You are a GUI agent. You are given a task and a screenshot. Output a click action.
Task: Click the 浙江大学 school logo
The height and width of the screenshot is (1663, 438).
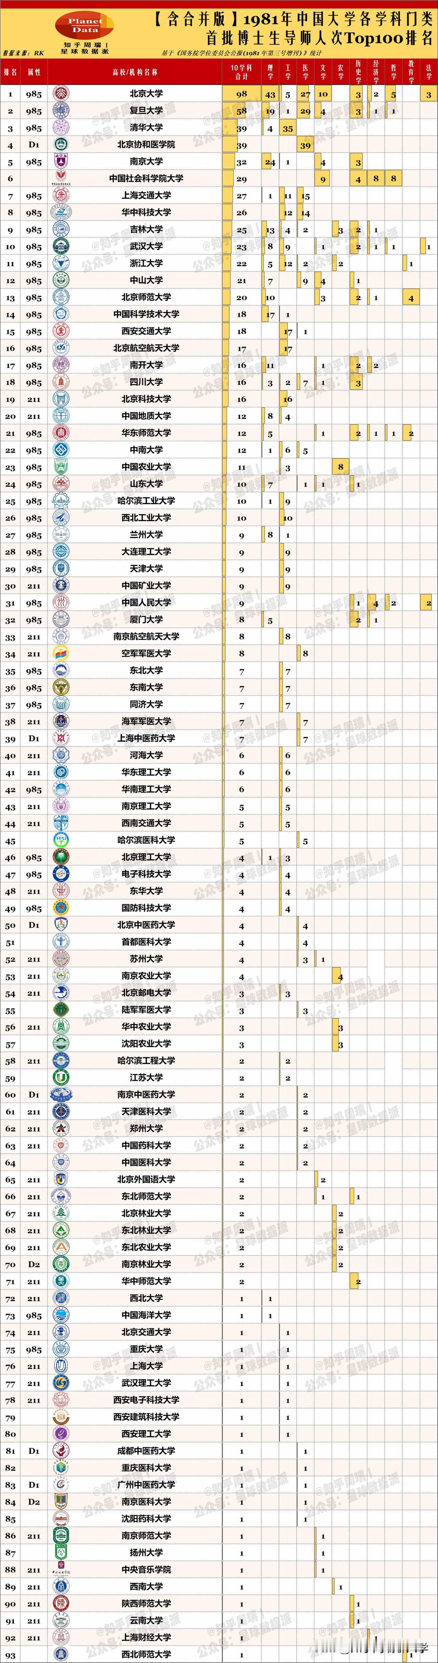[x=61, y=263]
